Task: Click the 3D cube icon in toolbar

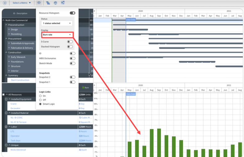Action: coord(55,3)
